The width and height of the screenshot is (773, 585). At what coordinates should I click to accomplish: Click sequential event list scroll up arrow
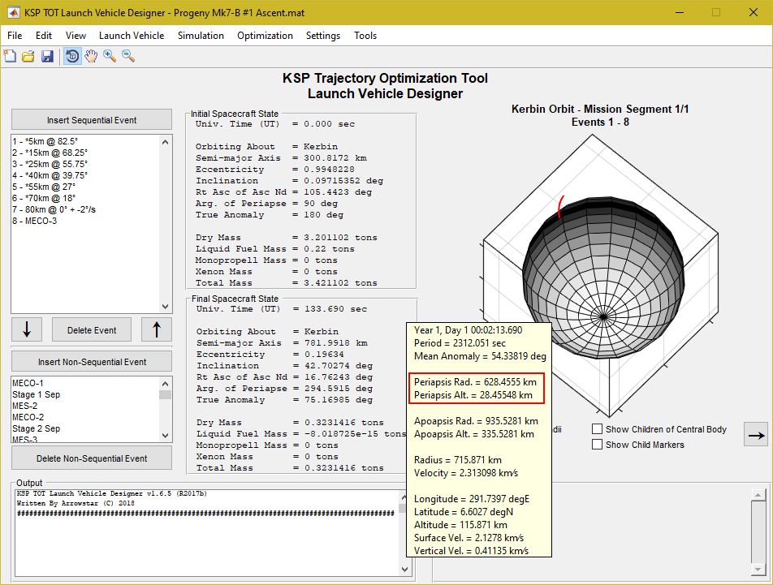(165, 142)
